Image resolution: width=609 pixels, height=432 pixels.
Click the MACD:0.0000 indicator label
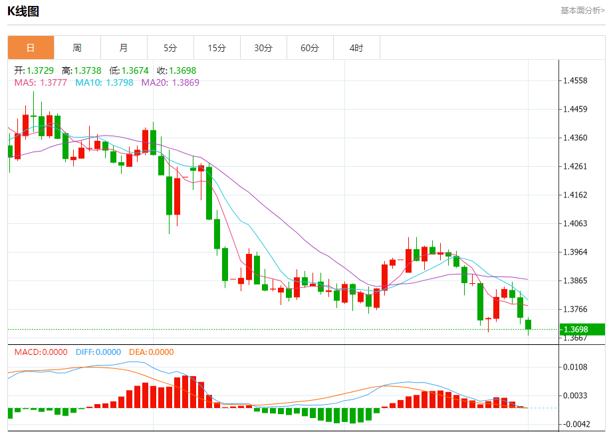(41, 352)
